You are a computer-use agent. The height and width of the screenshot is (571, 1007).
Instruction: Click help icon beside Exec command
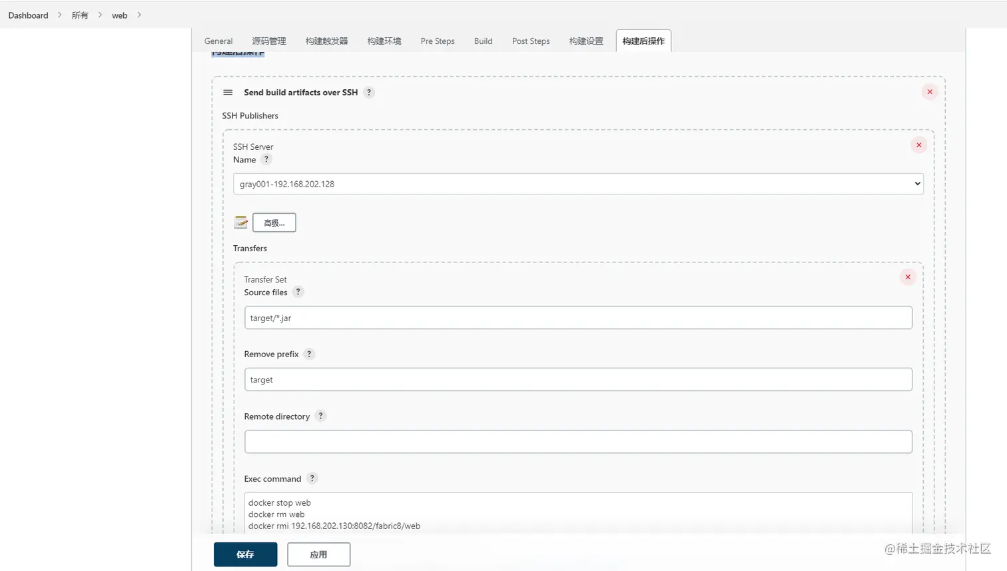click(x=312, y=478)
